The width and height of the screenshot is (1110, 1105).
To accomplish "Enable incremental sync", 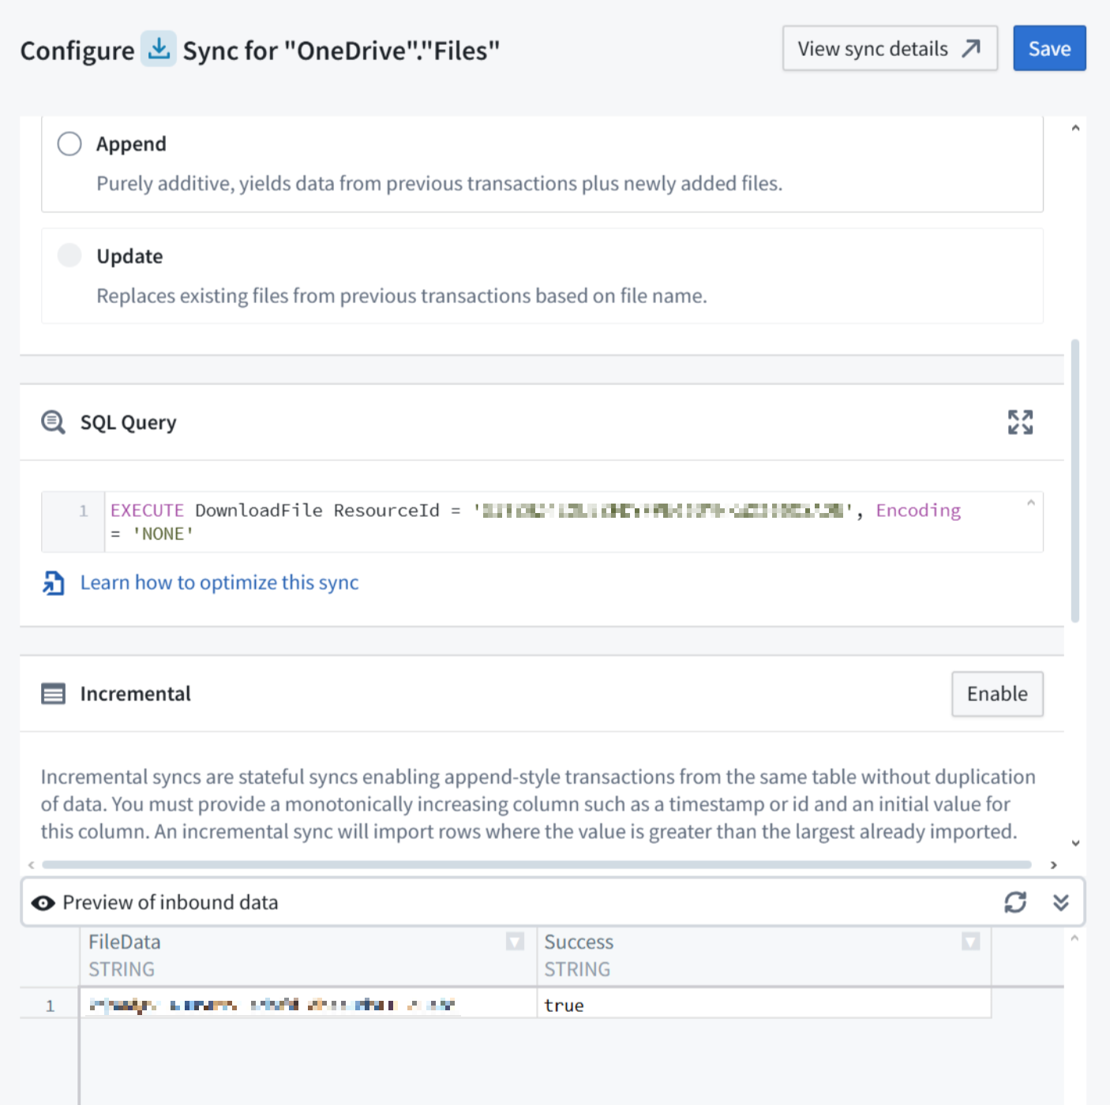I will click(996, 694).
